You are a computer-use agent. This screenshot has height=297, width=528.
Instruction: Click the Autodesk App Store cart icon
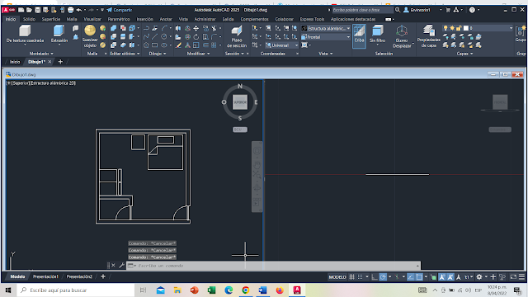tap(448, 10)
